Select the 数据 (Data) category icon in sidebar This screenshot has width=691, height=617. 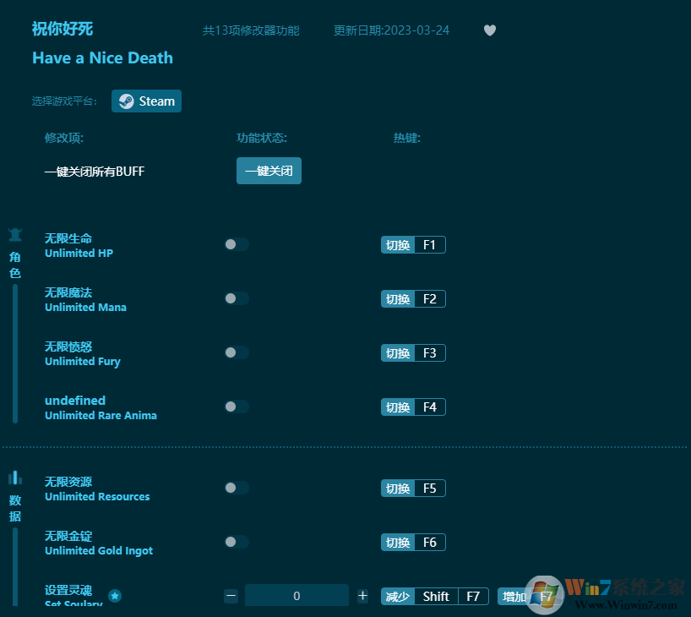[x=14, y=478]
